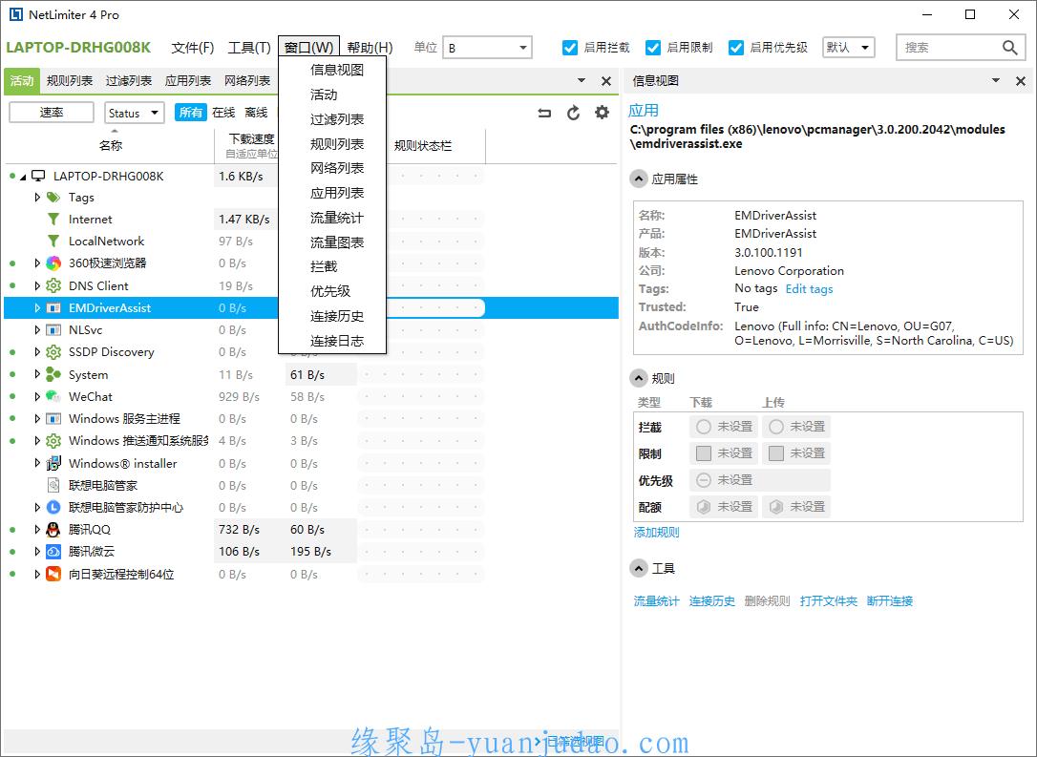The width and height of the screenshot is (1037, 757).
Task: Click the 腾讯微云 cloud icon
Action: (x=53, y=552)
